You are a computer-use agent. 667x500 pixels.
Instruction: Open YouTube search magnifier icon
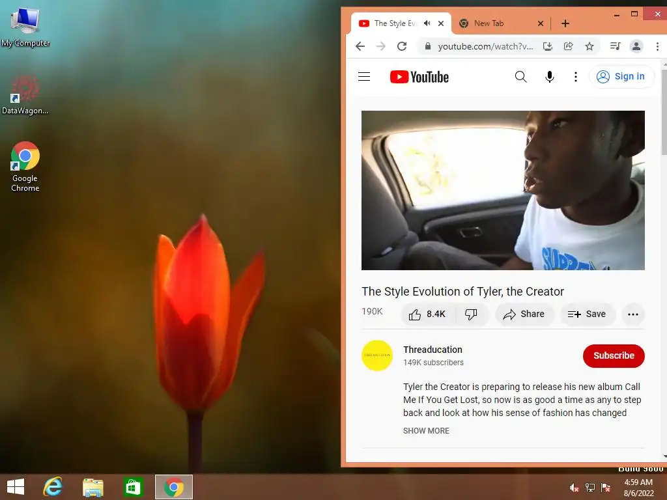520,77
